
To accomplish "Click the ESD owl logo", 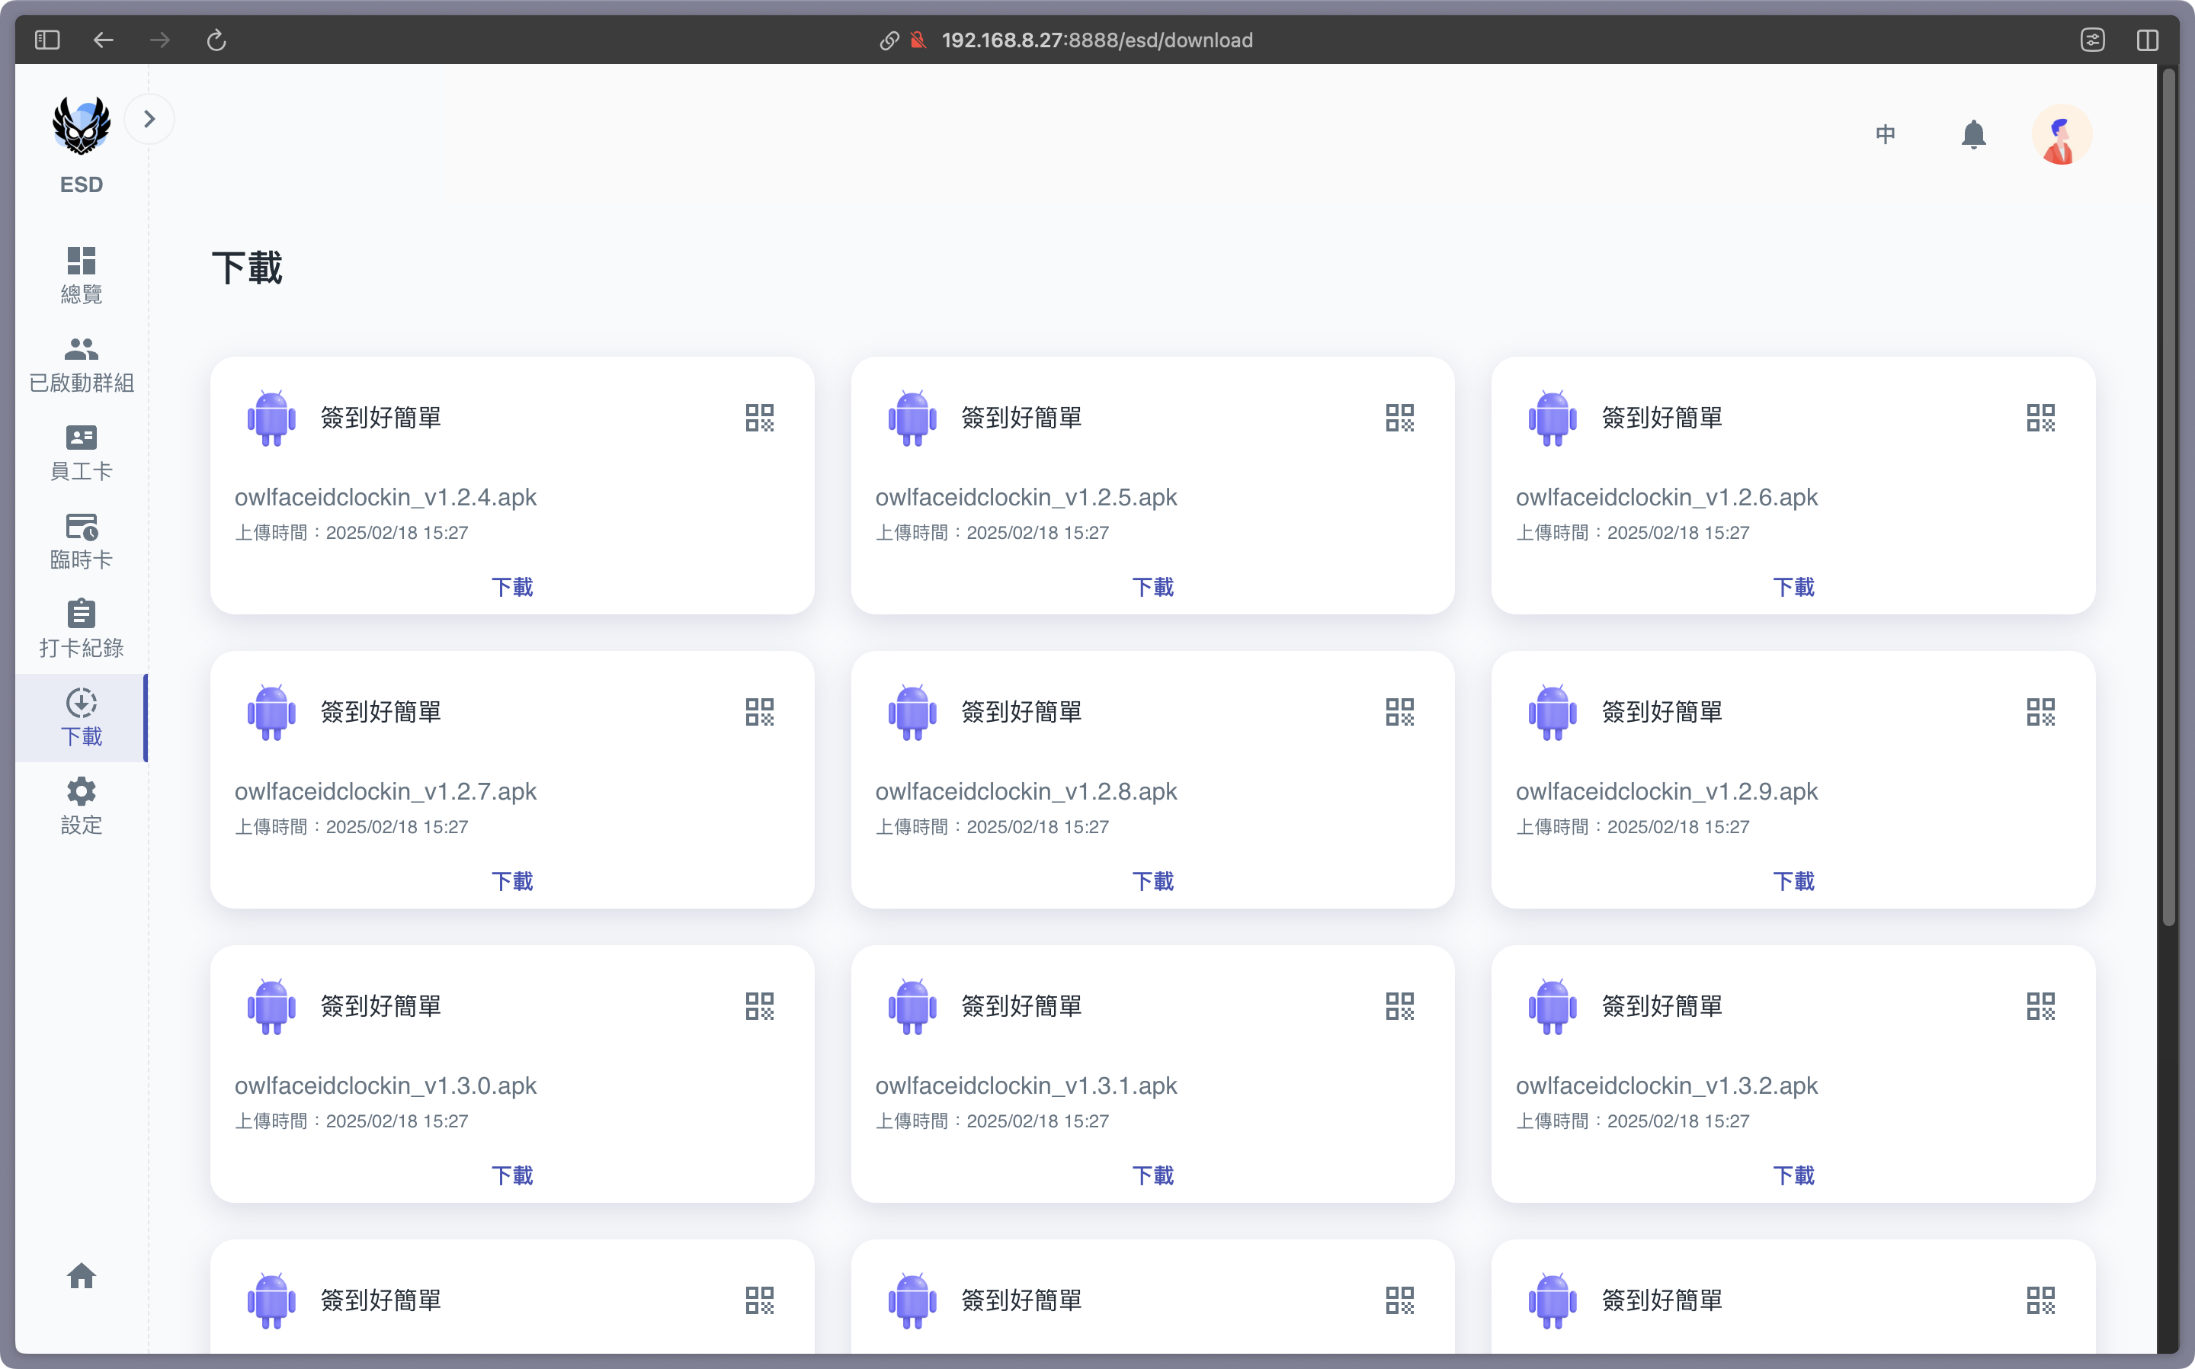I will 82,127.
